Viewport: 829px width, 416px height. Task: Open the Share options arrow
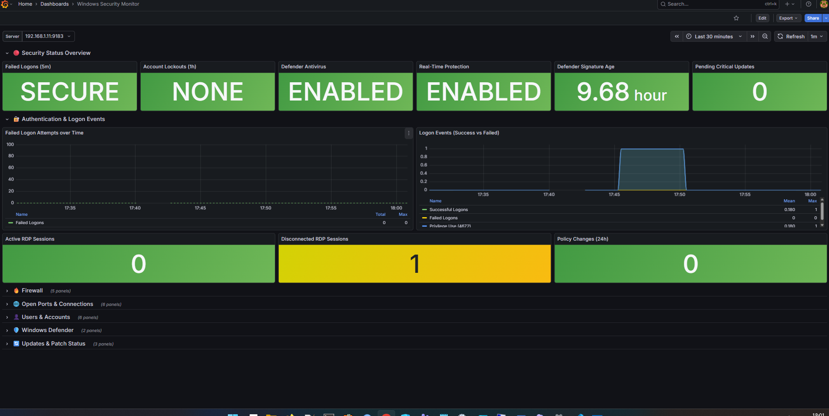[826, 18]
